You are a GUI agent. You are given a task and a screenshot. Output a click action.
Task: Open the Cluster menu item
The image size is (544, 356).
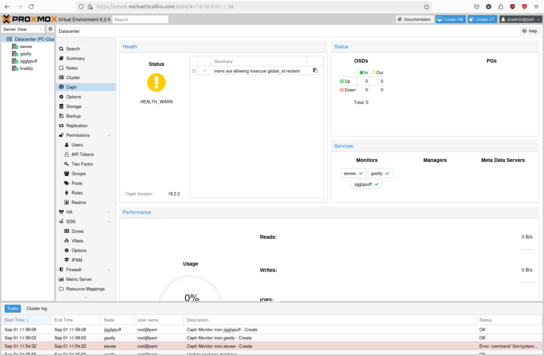pos(86,77)
